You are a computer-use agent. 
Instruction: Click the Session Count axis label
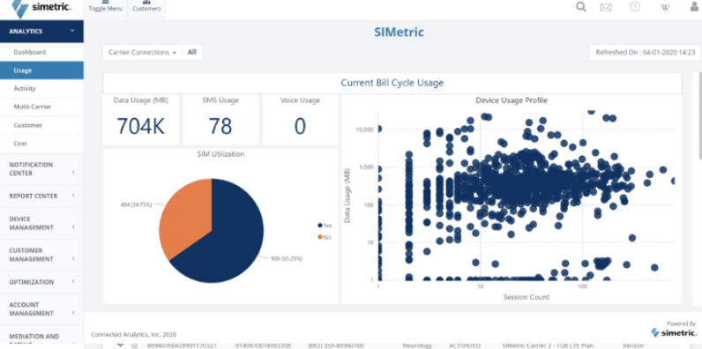pyautogui.click(x=526, y=297)
